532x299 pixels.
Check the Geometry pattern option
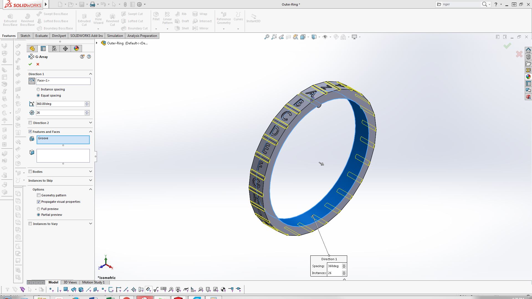tap(39, 195)
